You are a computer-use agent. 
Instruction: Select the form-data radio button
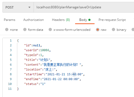tap(25, 29)
